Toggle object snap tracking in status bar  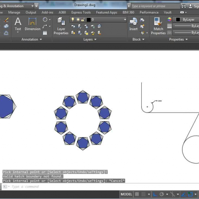point(183,195)
